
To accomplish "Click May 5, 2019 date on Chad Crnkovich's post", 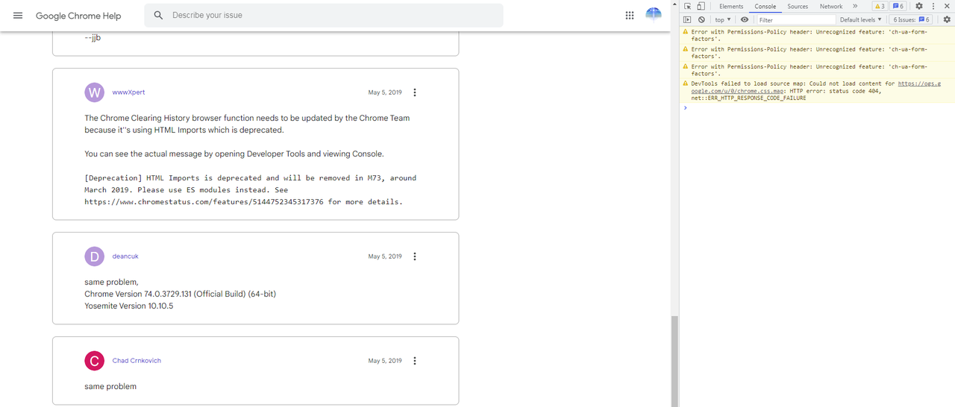I will click(385, 361).
